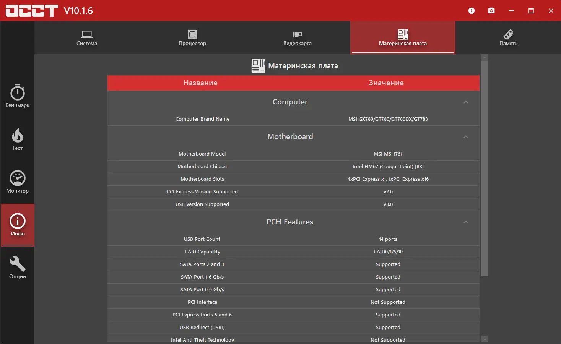This screenshot has height=344, width=561.
Task: Click the Название column header
Action: [x=200, y=83]
